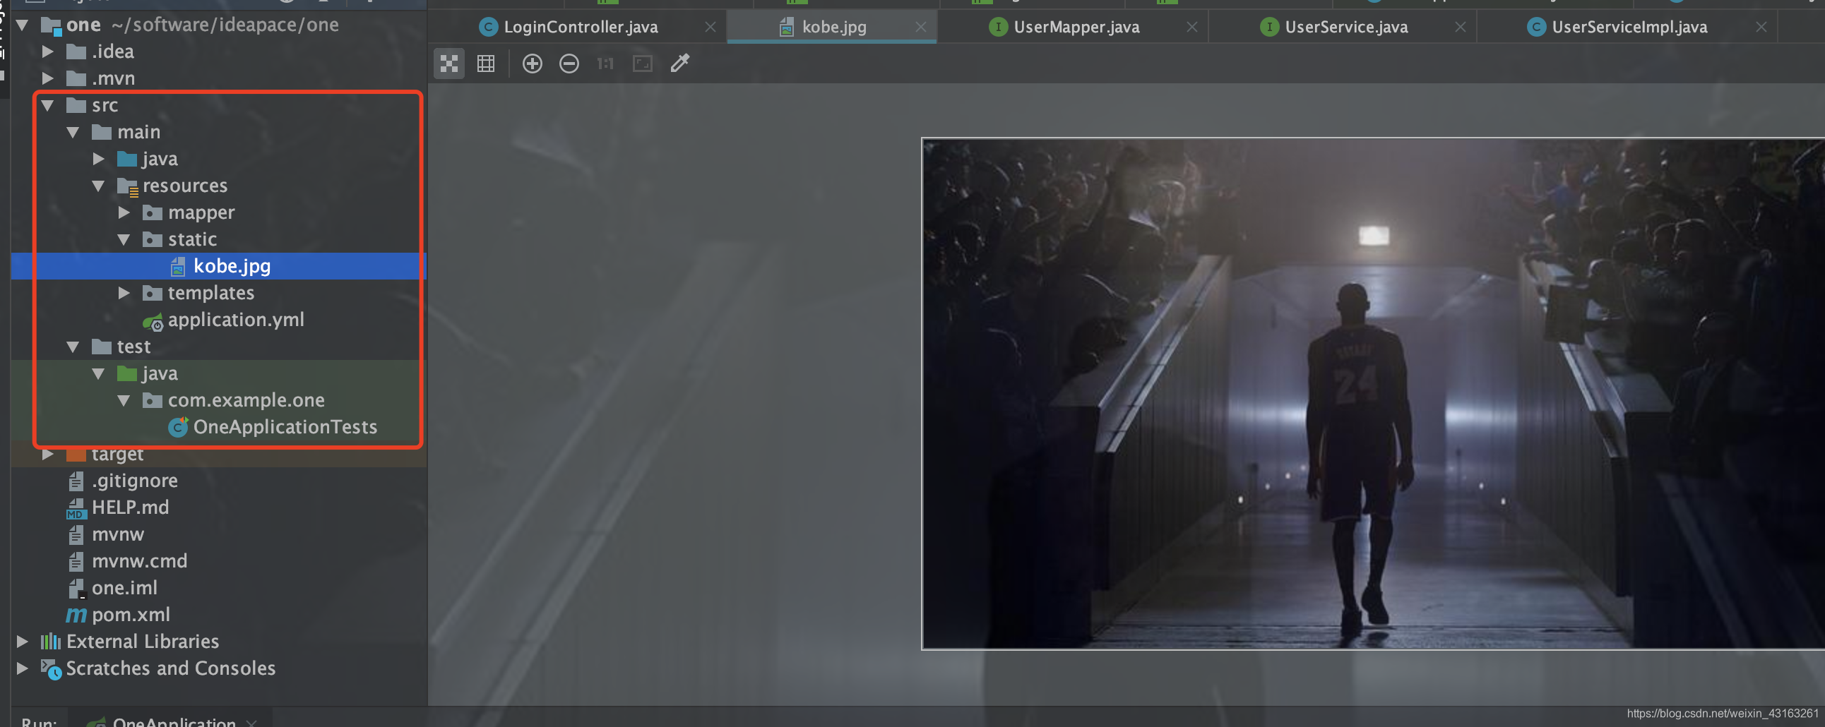The image size is (1825, 727).
Task: Expand the mapper folder
Action: [124, 212]
